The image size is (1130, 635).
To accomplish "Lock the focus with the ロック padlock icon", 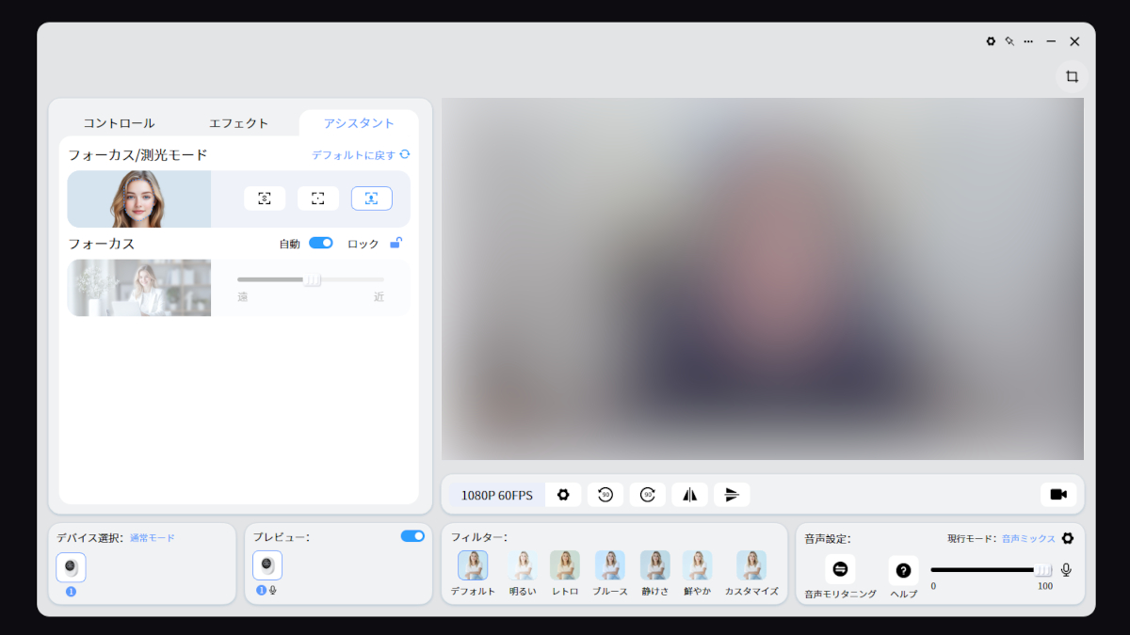I will (x=395, y=243).
